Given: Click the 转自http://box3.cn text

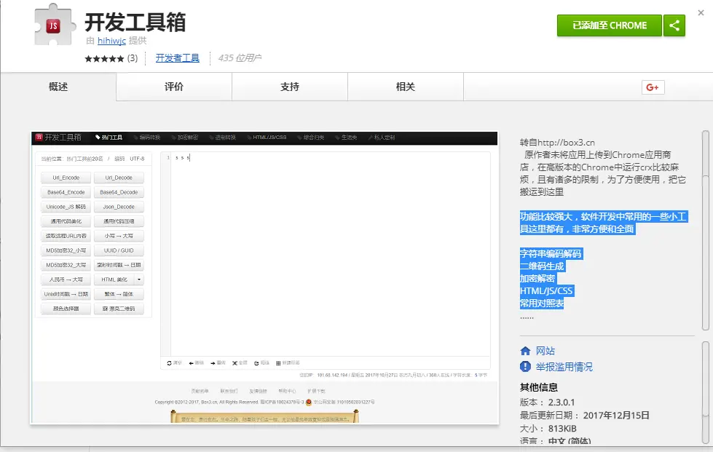Looking at the screenshot, I should [x=557, y=143].
